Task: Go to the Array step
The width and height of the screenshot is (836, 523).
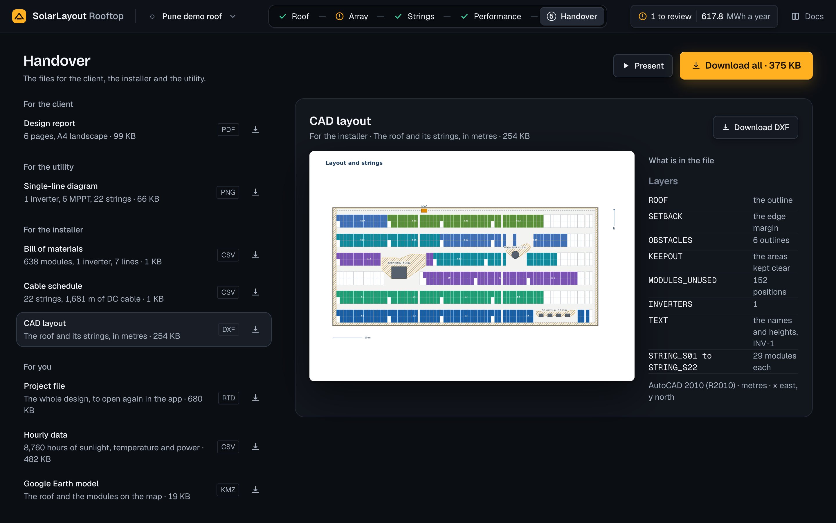Action: pos(352,16)
